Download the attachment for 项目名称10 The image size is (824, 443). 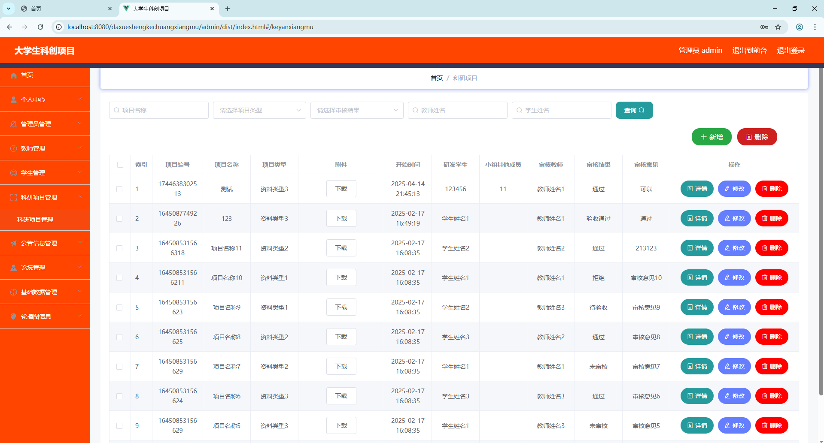click(341, 277)
